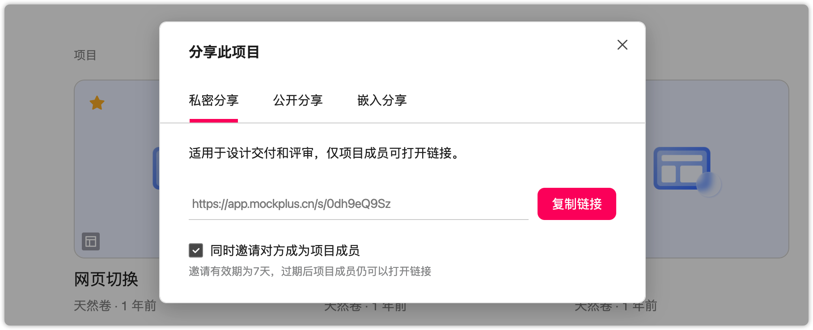Click the prototype layout icon on card

pyautogui.click(x=91, y=241)
